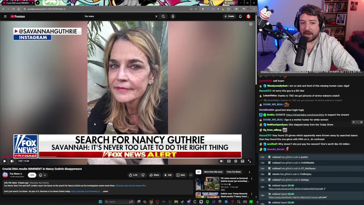
Task: Start voice search with microphone icon
Action: tap(173, 16)
